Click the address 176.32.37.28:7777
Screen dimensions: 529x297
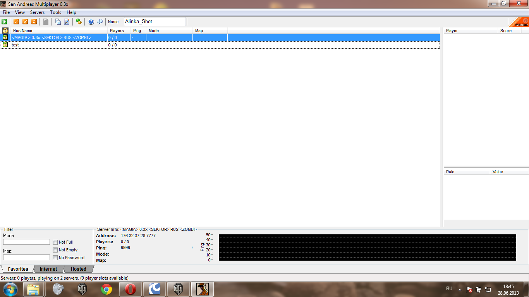138,236
